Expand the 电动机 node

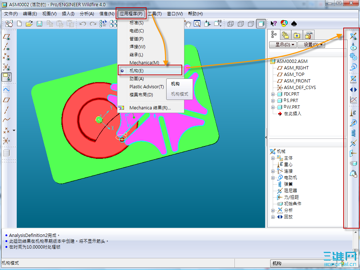pyautogui.click(x=273, y=178)
